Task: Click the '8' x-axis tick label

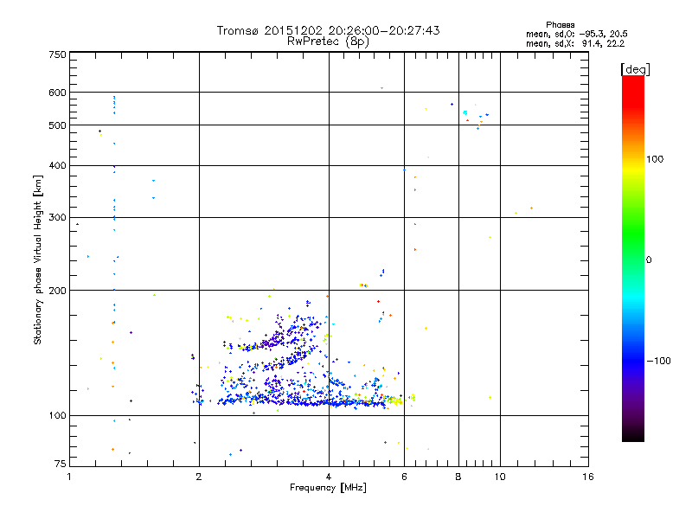Action: 458,477
